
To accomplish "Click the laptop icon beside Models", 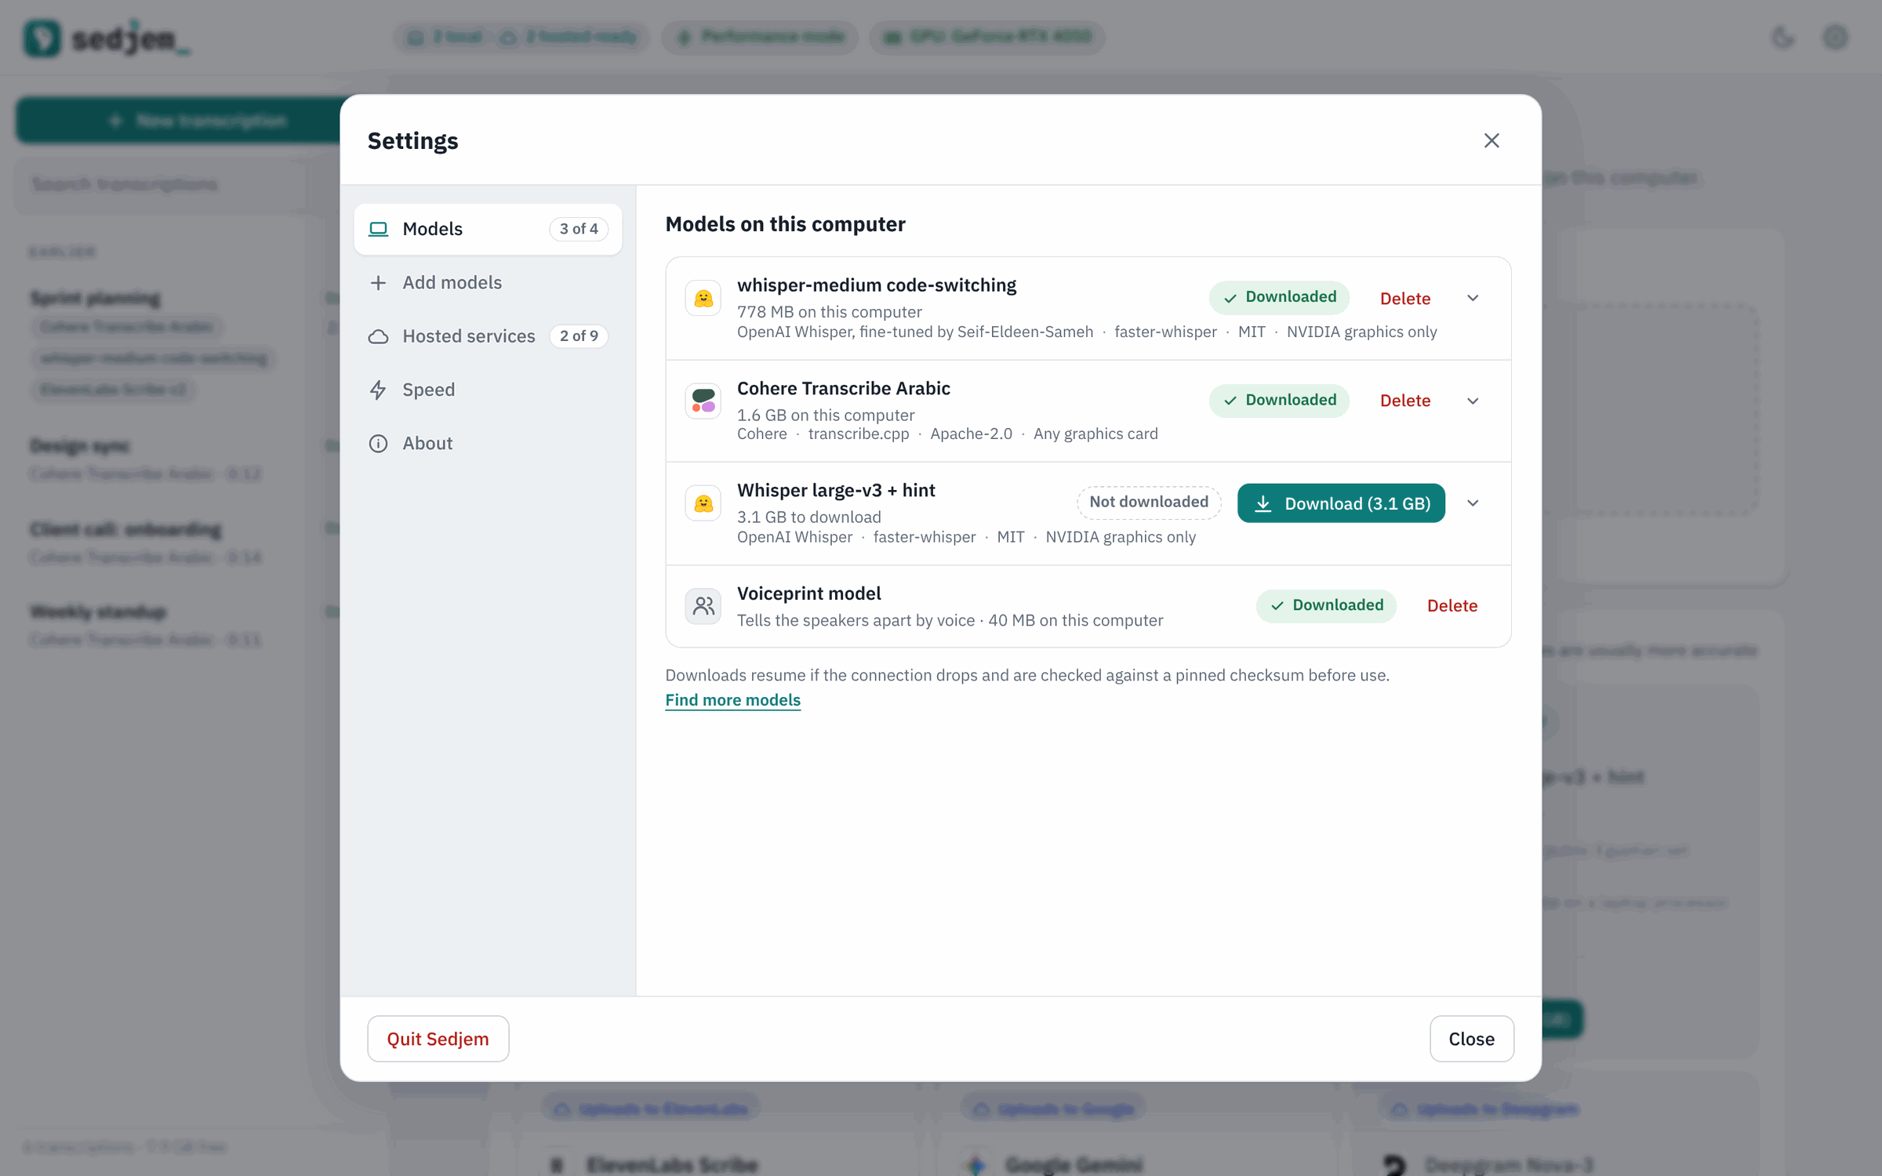I will coord(378,229).
